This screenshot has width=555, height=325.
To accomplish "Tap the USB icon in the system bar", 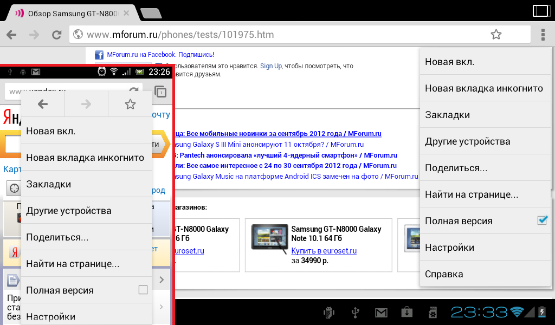I will coord(355,312).
